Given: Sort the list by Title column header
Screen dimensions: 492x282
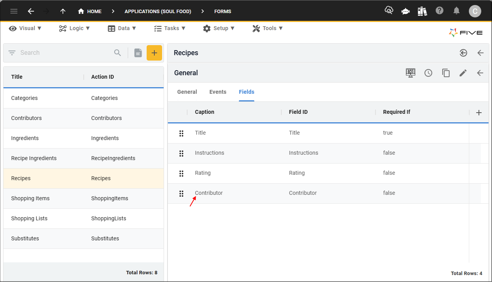Looking at the screenshot, I should (x=17, y=77).
